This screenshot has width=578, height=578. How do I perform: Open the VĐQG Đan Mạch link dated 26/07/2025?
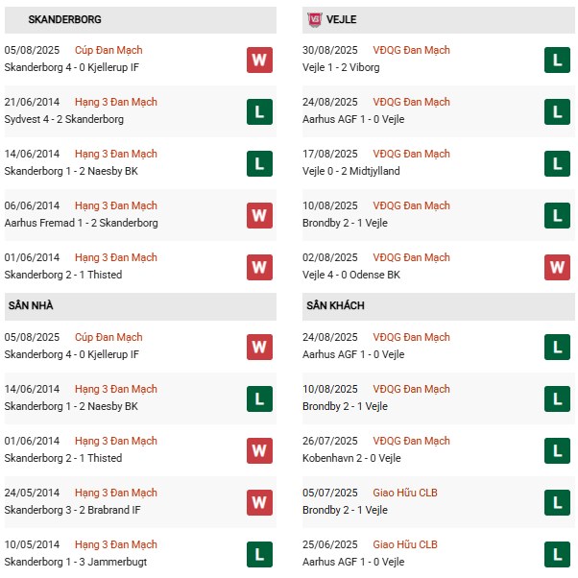(410, 441)
